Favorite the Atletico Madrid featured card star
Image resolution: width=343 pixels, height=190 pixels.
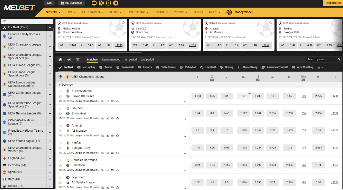[x=123, y=23]
